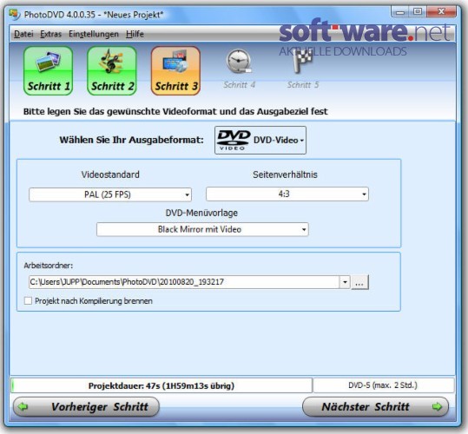
Task: Browse for folder with the ... button
Action: (360, 282)
